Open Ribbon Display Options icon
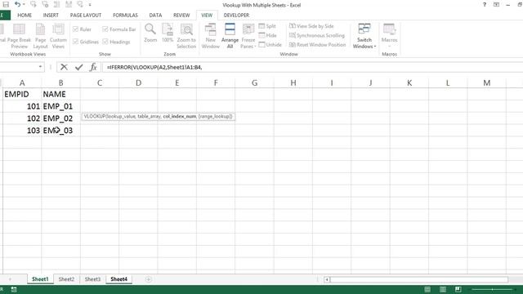523x294 pixels. coord(496,5)
